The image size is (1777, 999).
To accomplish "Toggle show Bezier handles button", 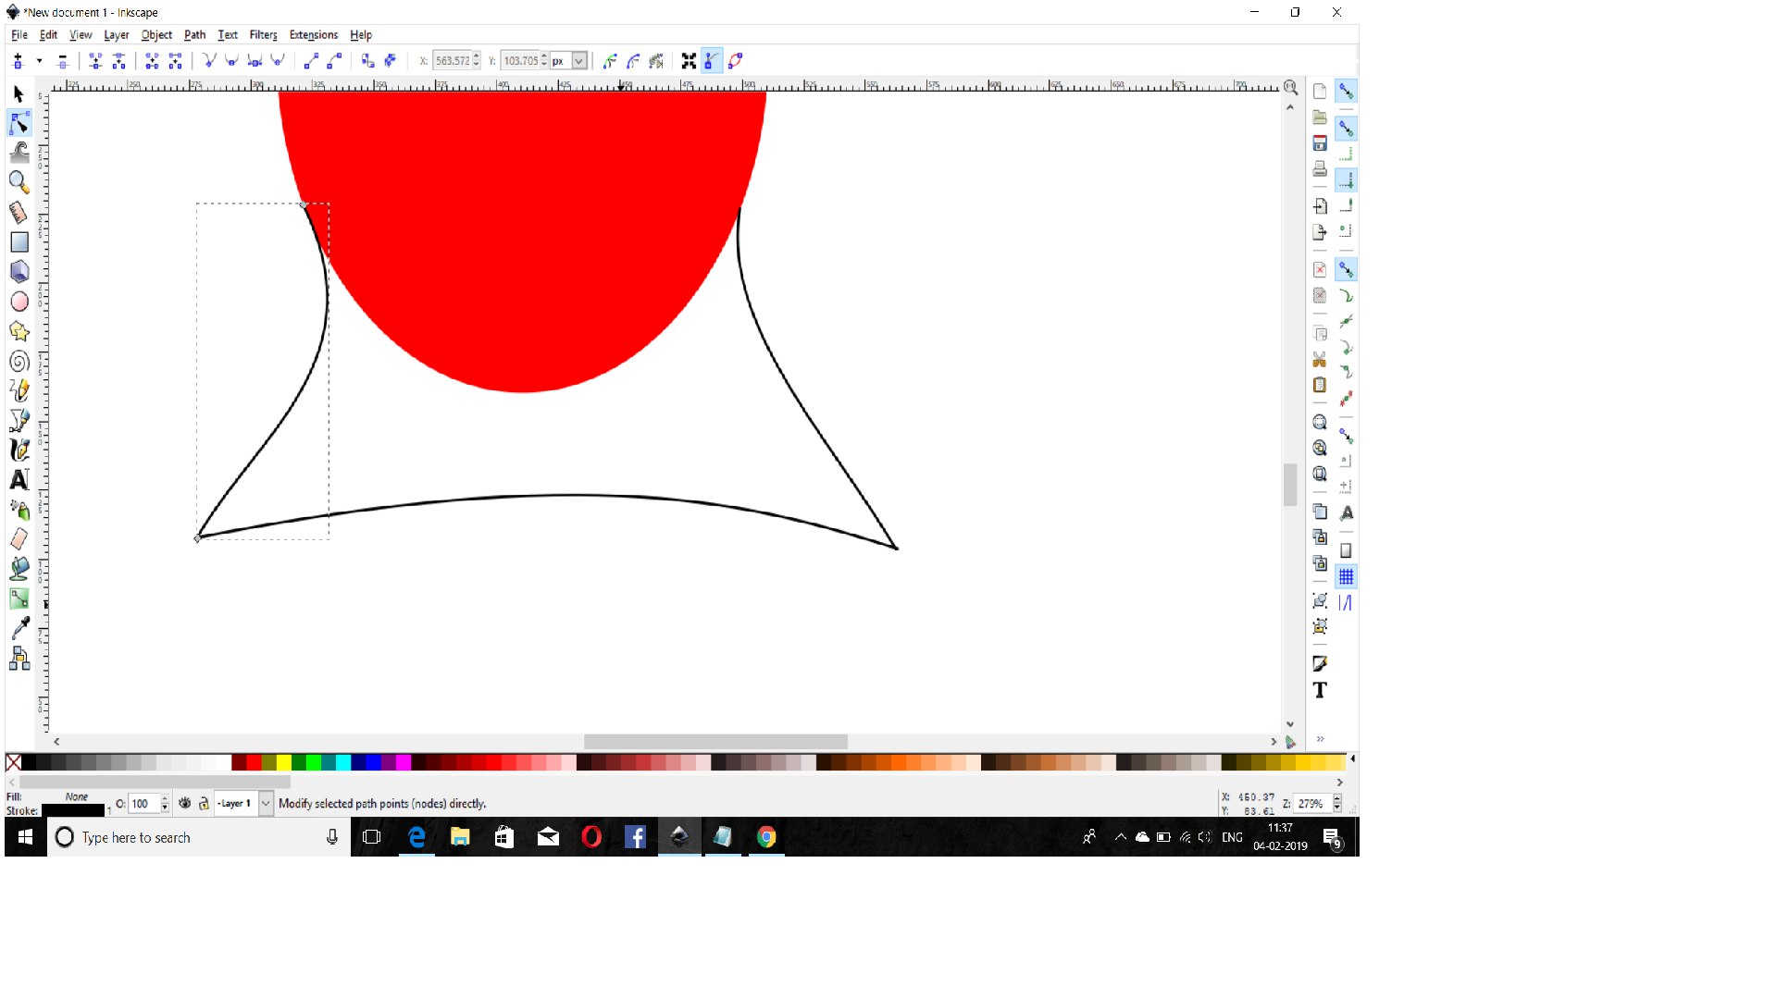I will point(711,61).
